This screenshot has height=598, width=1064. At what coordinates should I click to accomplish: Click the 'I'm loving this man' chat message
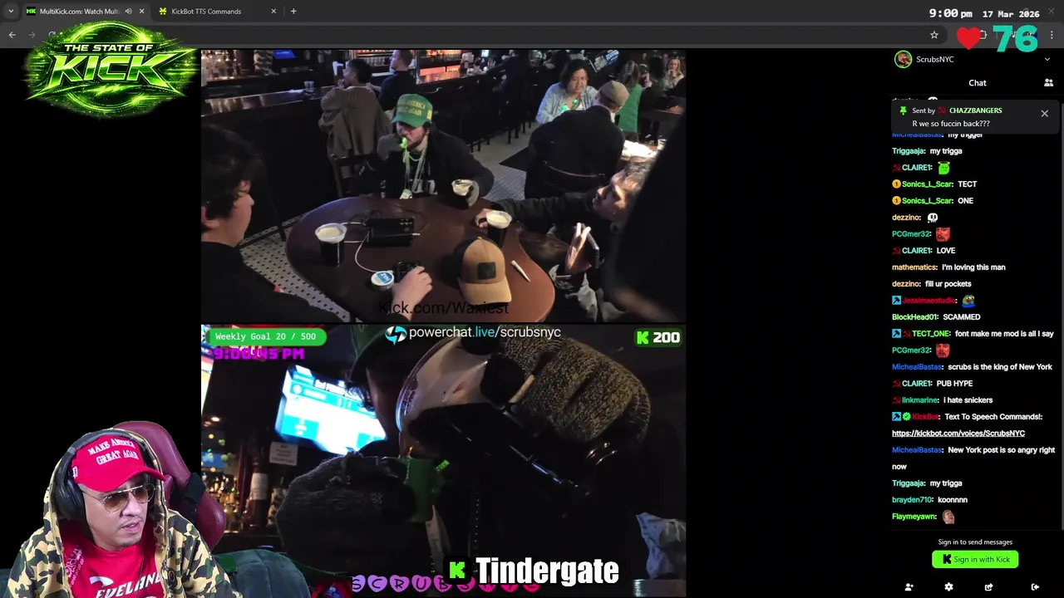(973, 267)
